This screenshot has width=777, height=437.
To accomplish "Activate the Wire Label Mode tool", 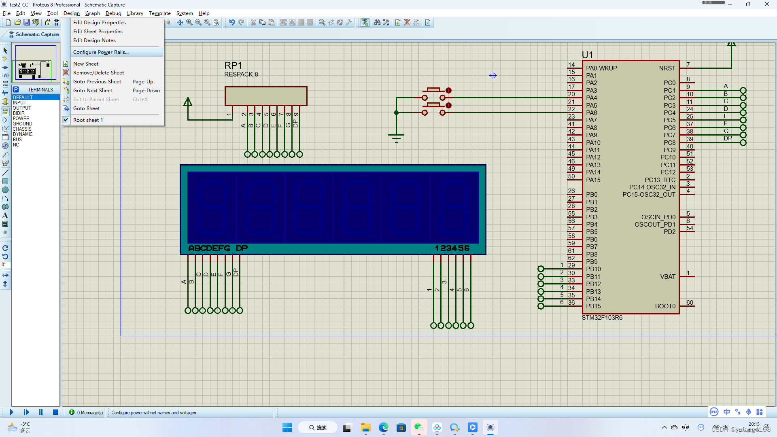I will click(5, 76).
